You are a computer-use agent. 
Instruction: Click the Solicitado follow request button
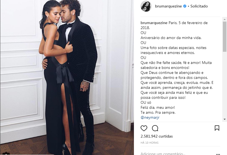199,6
